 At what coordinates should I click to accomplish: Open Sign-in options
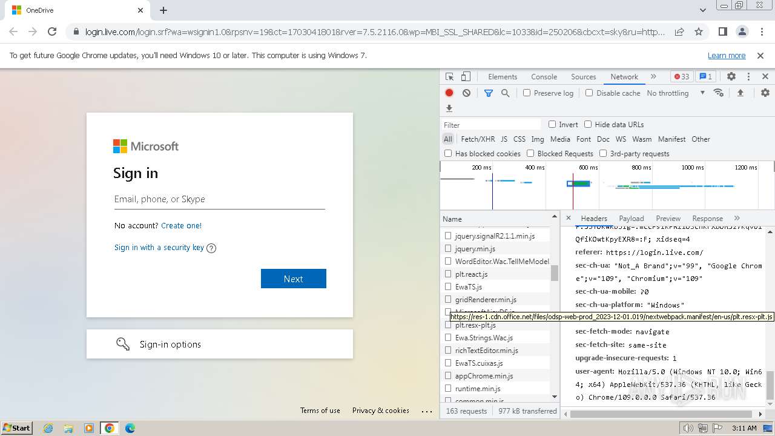tap(220, 344)
